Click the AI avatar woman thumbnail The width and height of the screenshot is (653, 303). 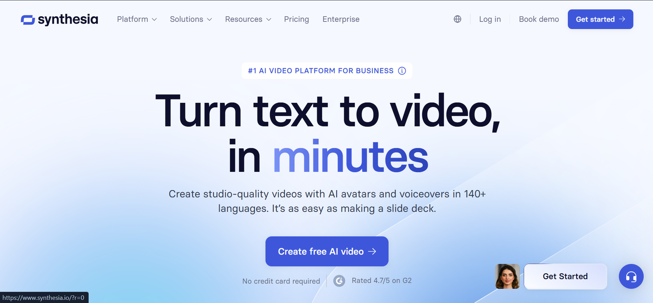click(507, 276)
